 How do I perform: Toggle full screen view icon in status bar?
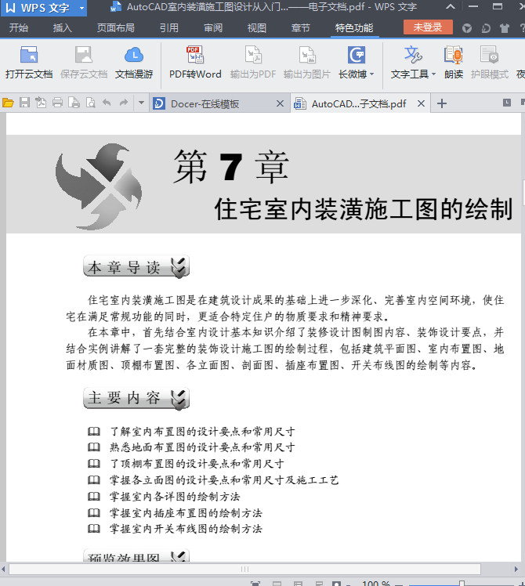255,584
